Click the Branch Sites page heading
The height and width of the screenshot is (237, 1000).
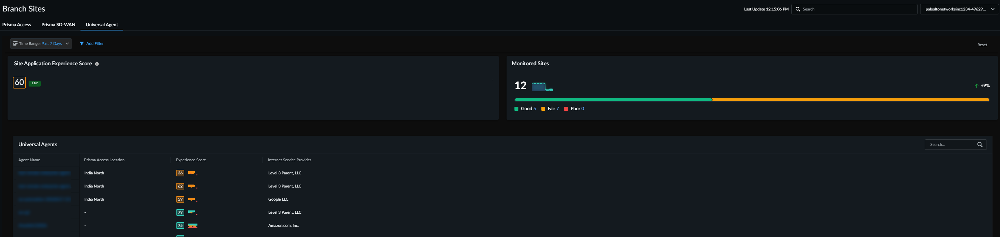click(24, 9)
